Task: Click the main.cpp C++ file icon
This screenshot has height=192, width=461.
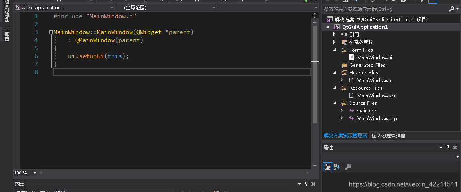Action: tap(351, 111)
